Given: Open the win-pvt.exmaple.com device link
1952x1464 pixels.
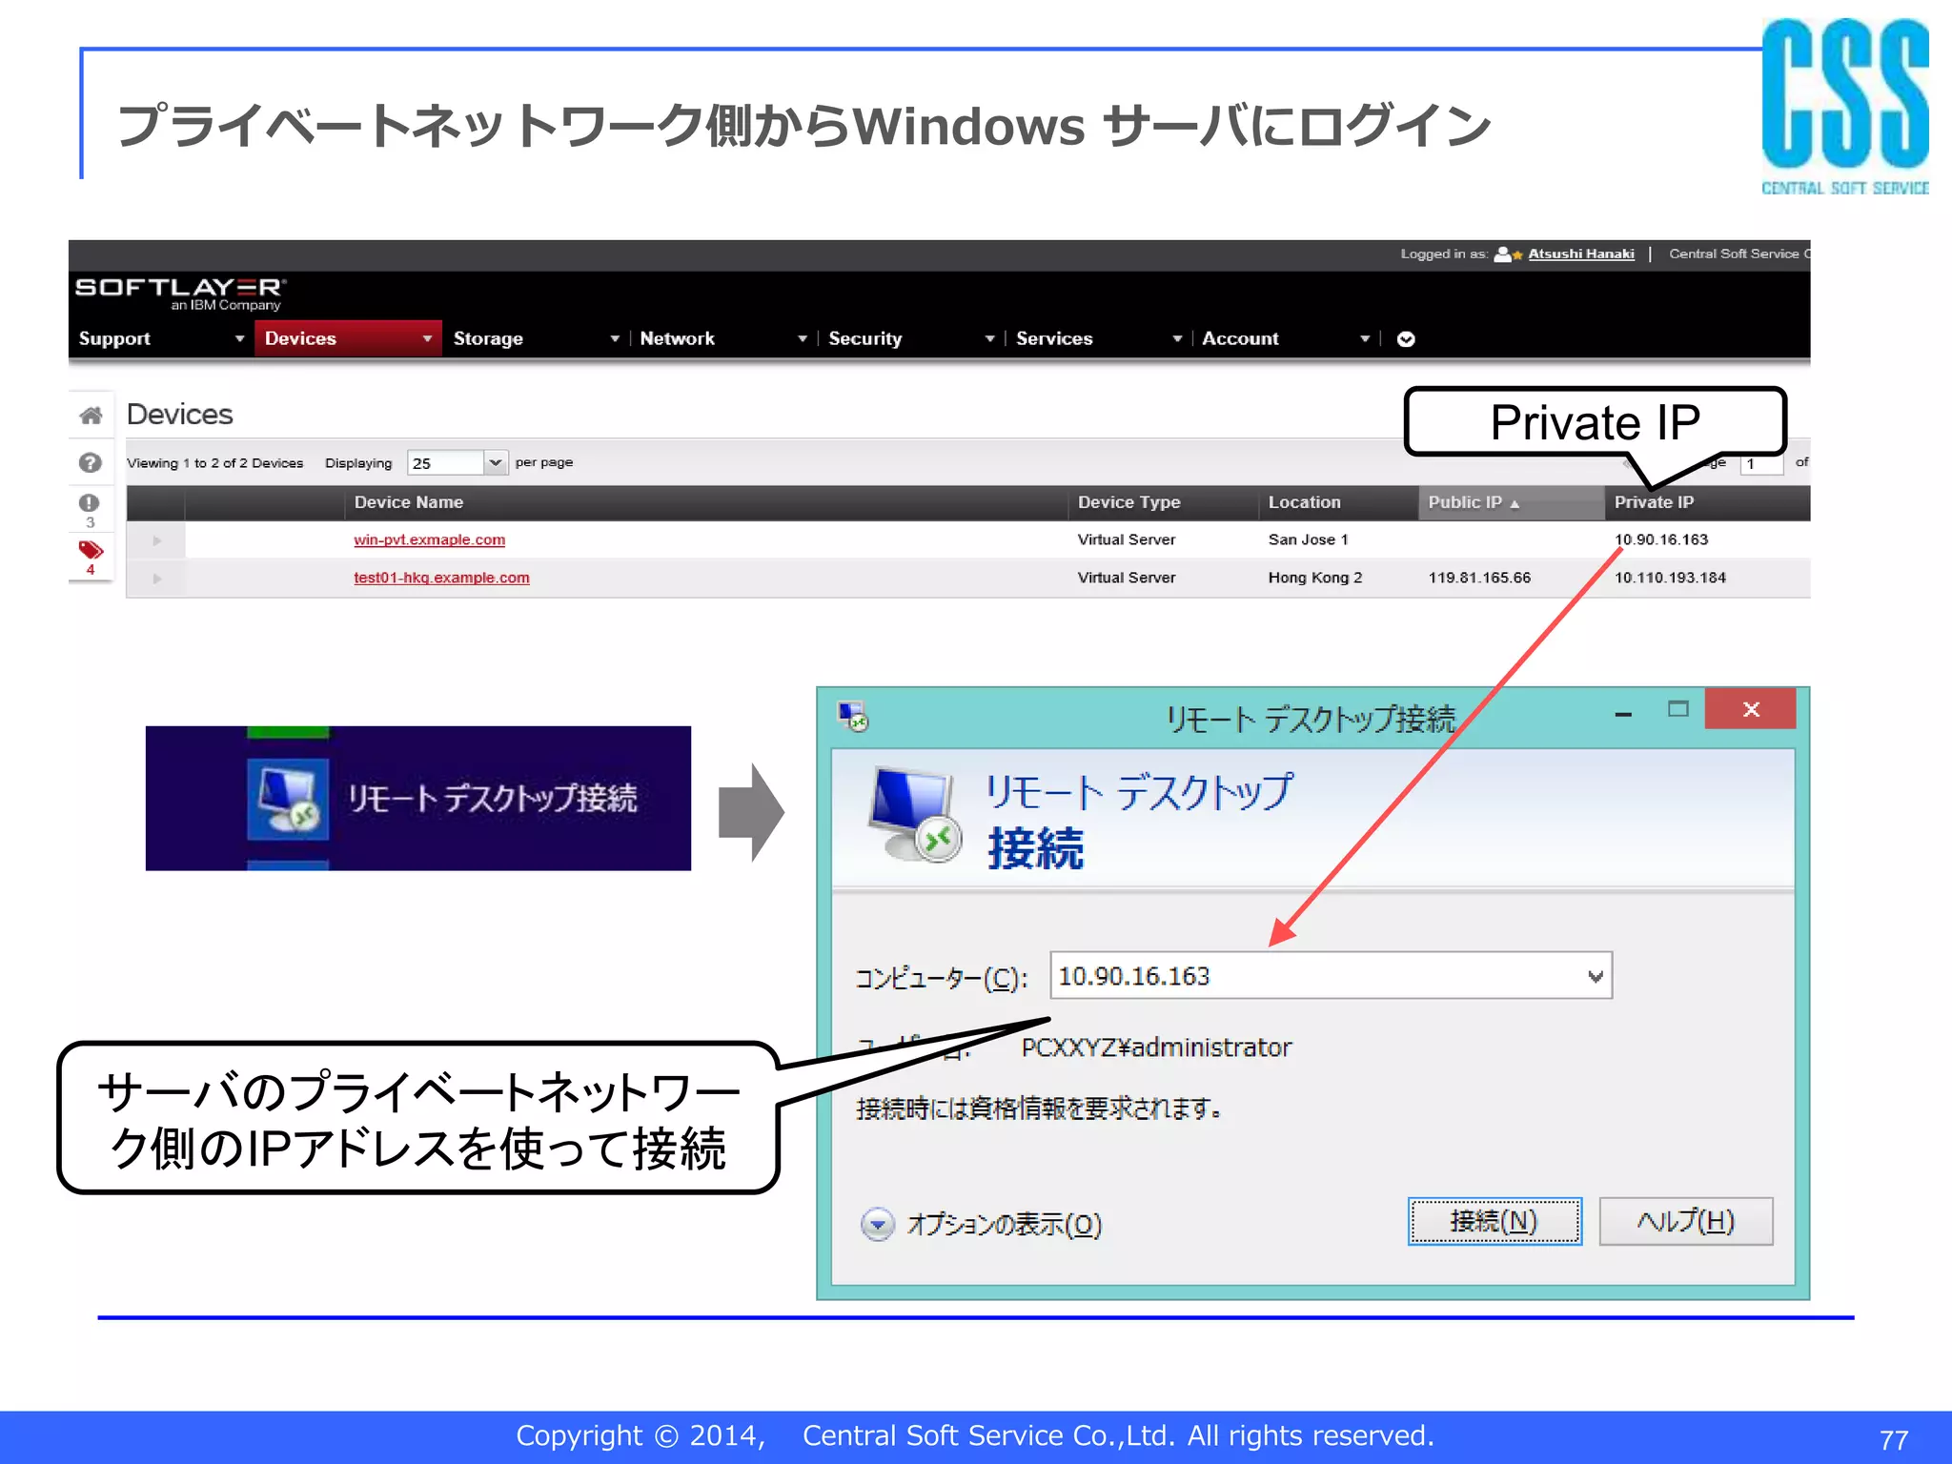Looking at the screenshot, I should (x=429, y=539).
